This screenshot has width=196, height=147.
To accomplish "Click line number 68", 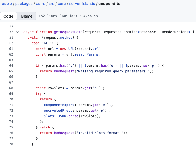I will click(11, 88).
